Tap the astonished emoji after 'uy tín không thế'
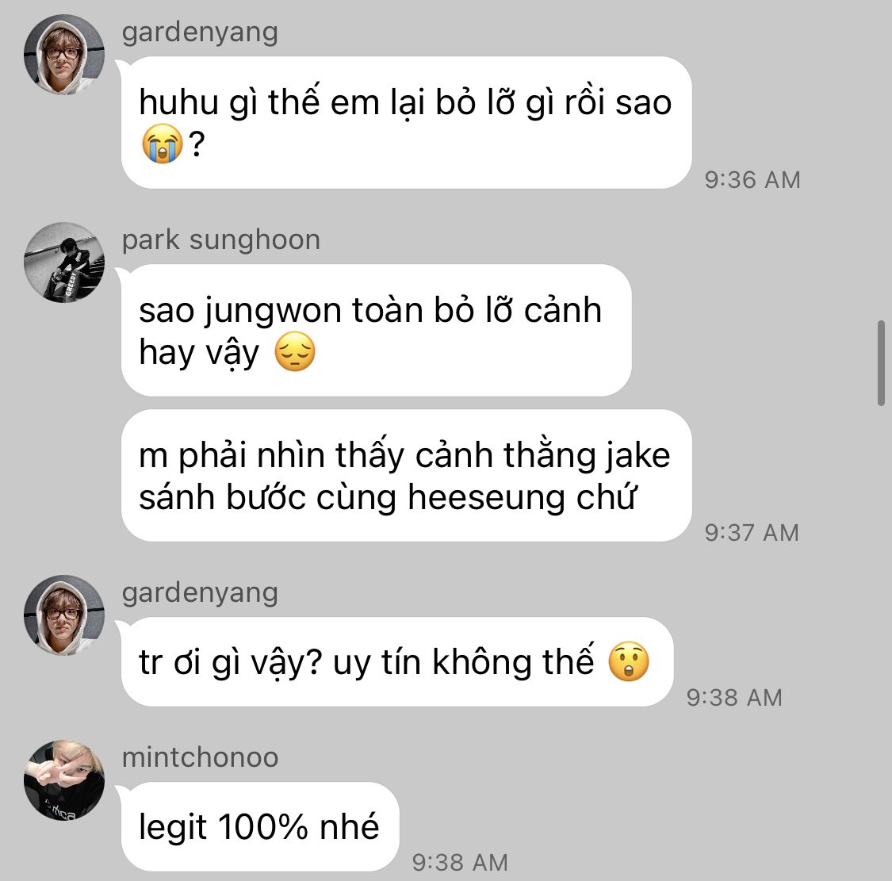892x881 pixels. (x=629, y=661)
